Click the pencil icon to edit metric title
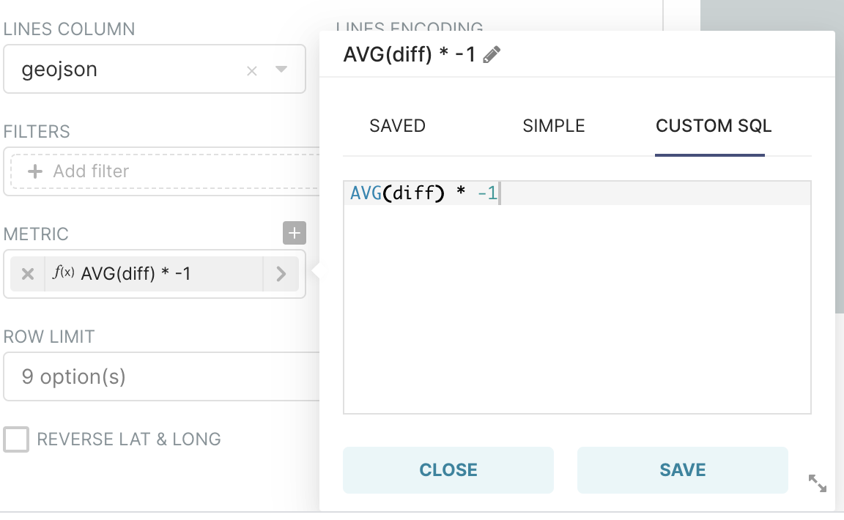 tap(492, 55)
